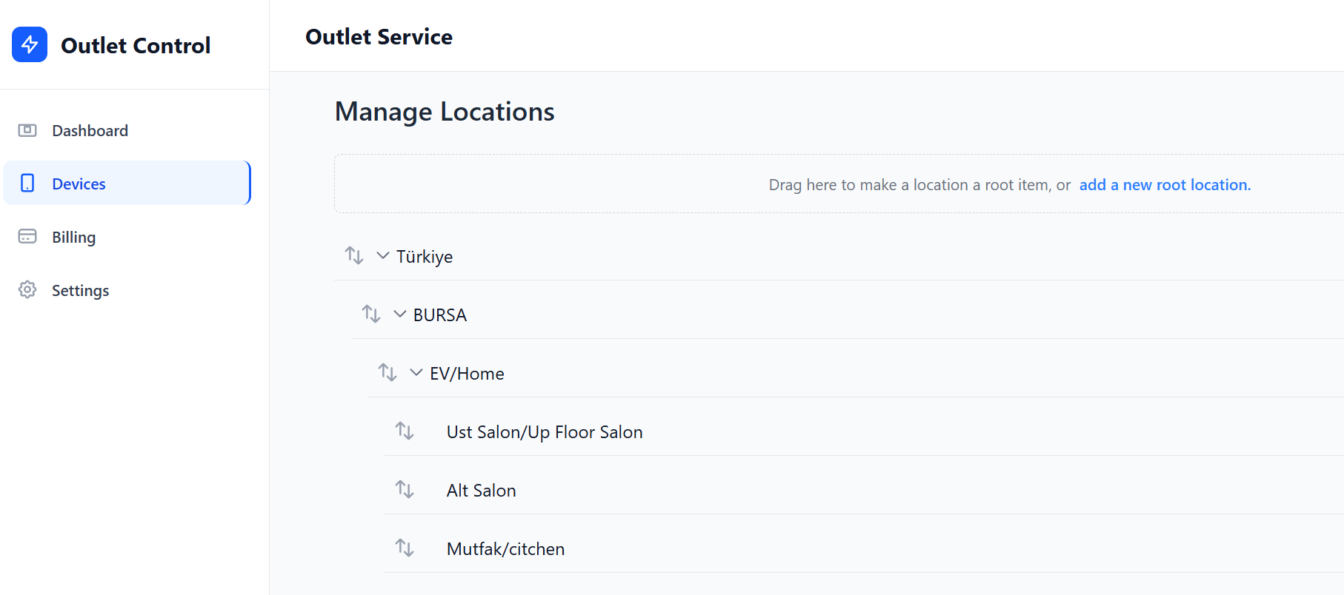Screen dimensions: 1344x595
Task: Collapse the BURSA location chevron
Action: pos(400,314)
